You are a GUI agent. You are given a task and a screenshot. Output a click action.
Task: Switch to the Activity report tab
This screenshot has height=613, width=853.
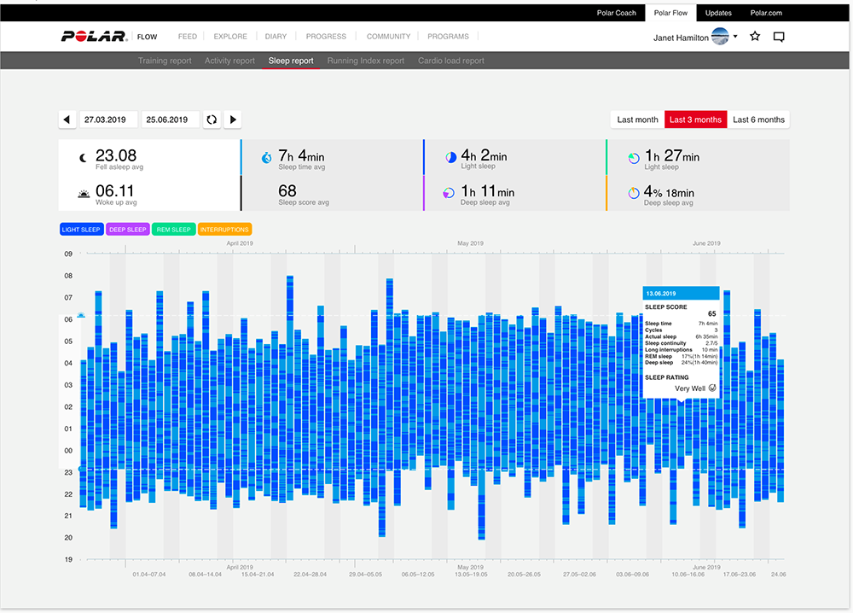point(229,60)
